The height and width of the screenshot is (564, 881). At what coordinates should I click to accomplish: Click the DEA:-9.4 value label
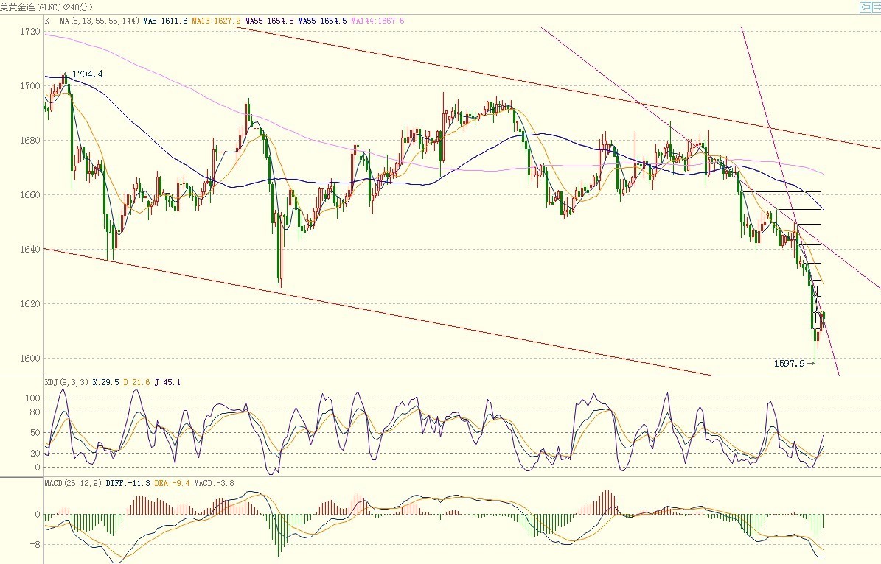point(173,483)
